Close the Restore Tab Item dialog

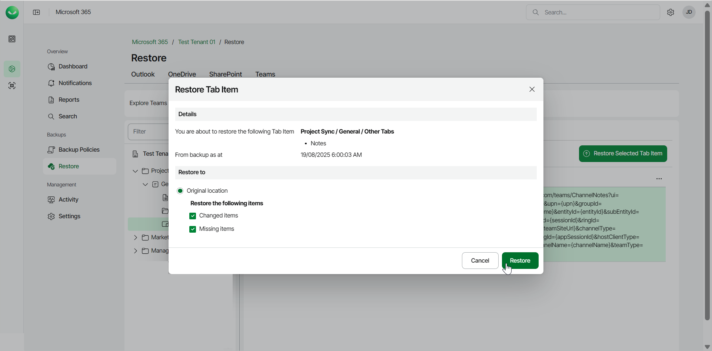pos(532,90)
